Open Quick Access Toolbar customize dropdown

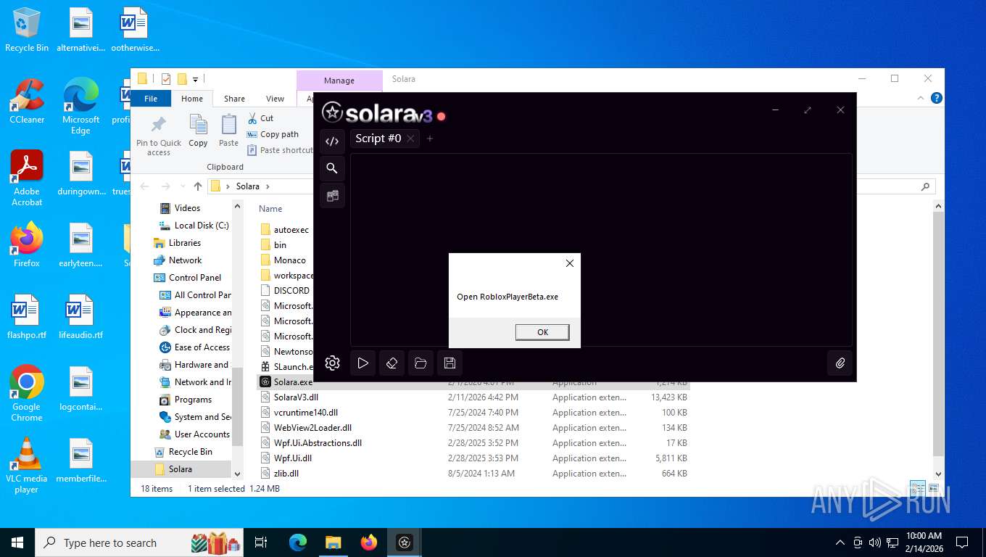tap(195, 79)
